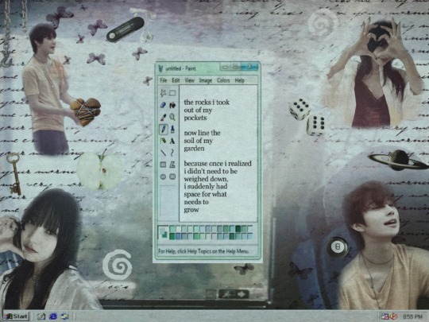Click the third quick launch icon after Internet Explorer
The height and width of the screenshot is (322, 429).
tap(65, 316)
